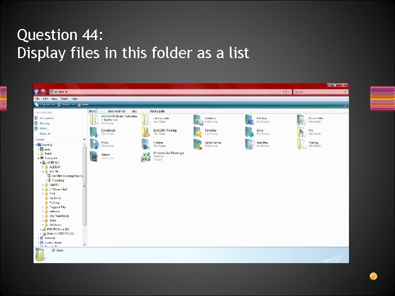Viewport: 395px width, 296px height.
Task: Go back with the blue Back arrow
Action: [x=37, y=92]
